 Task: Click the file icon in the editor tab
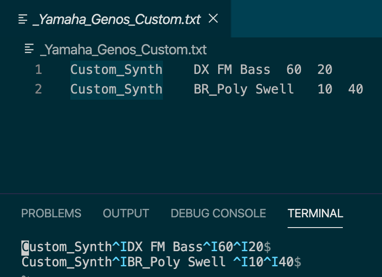[23, 19]
